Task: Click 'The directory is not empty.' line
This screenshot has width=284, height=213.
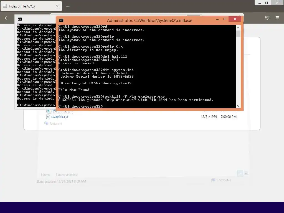Action: tap(88, 50)
